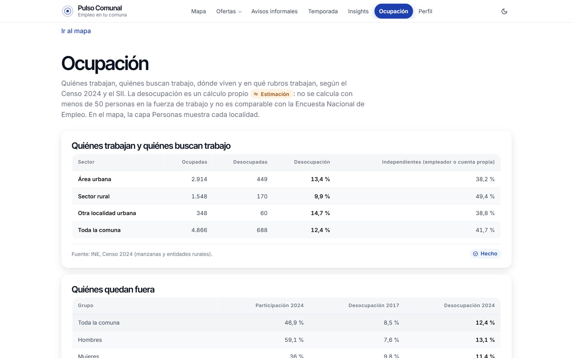Image resolution: width=573 pixels, height=358 pixels.
Task: Click the Desocupadas column header
Action: tap(250, 162)
